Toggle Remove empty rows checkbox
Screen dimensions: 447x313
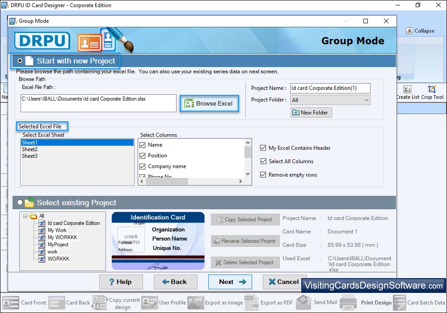click(263, 175)
